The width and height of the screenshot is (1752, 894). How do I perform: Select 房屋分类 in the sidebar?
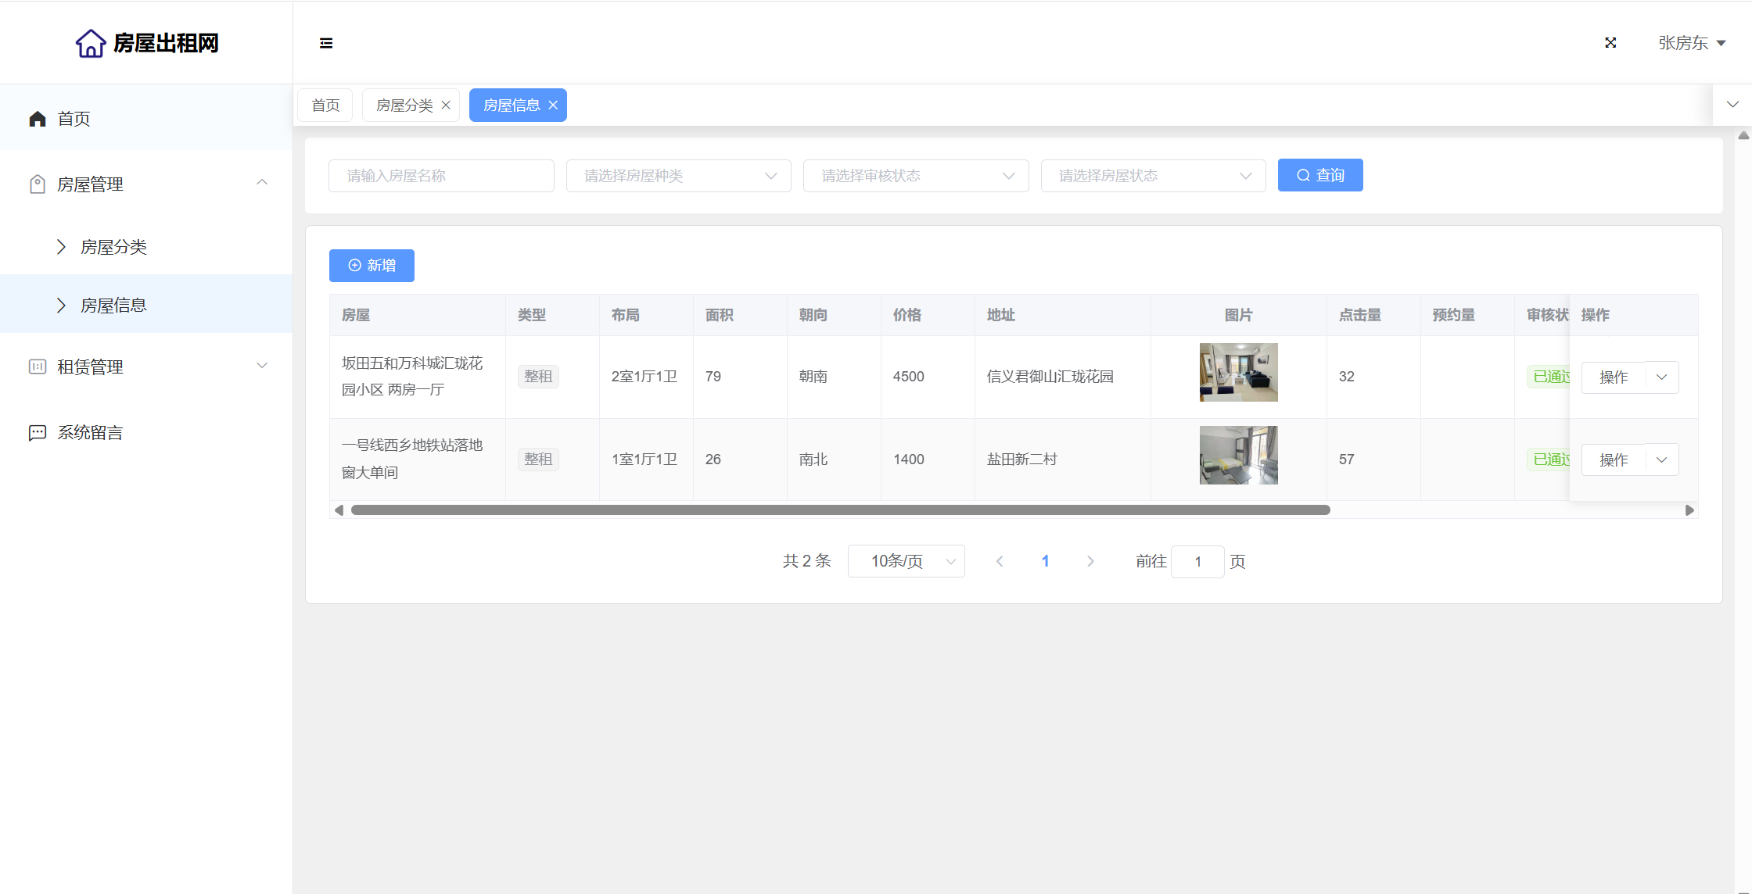click(113, 247)
